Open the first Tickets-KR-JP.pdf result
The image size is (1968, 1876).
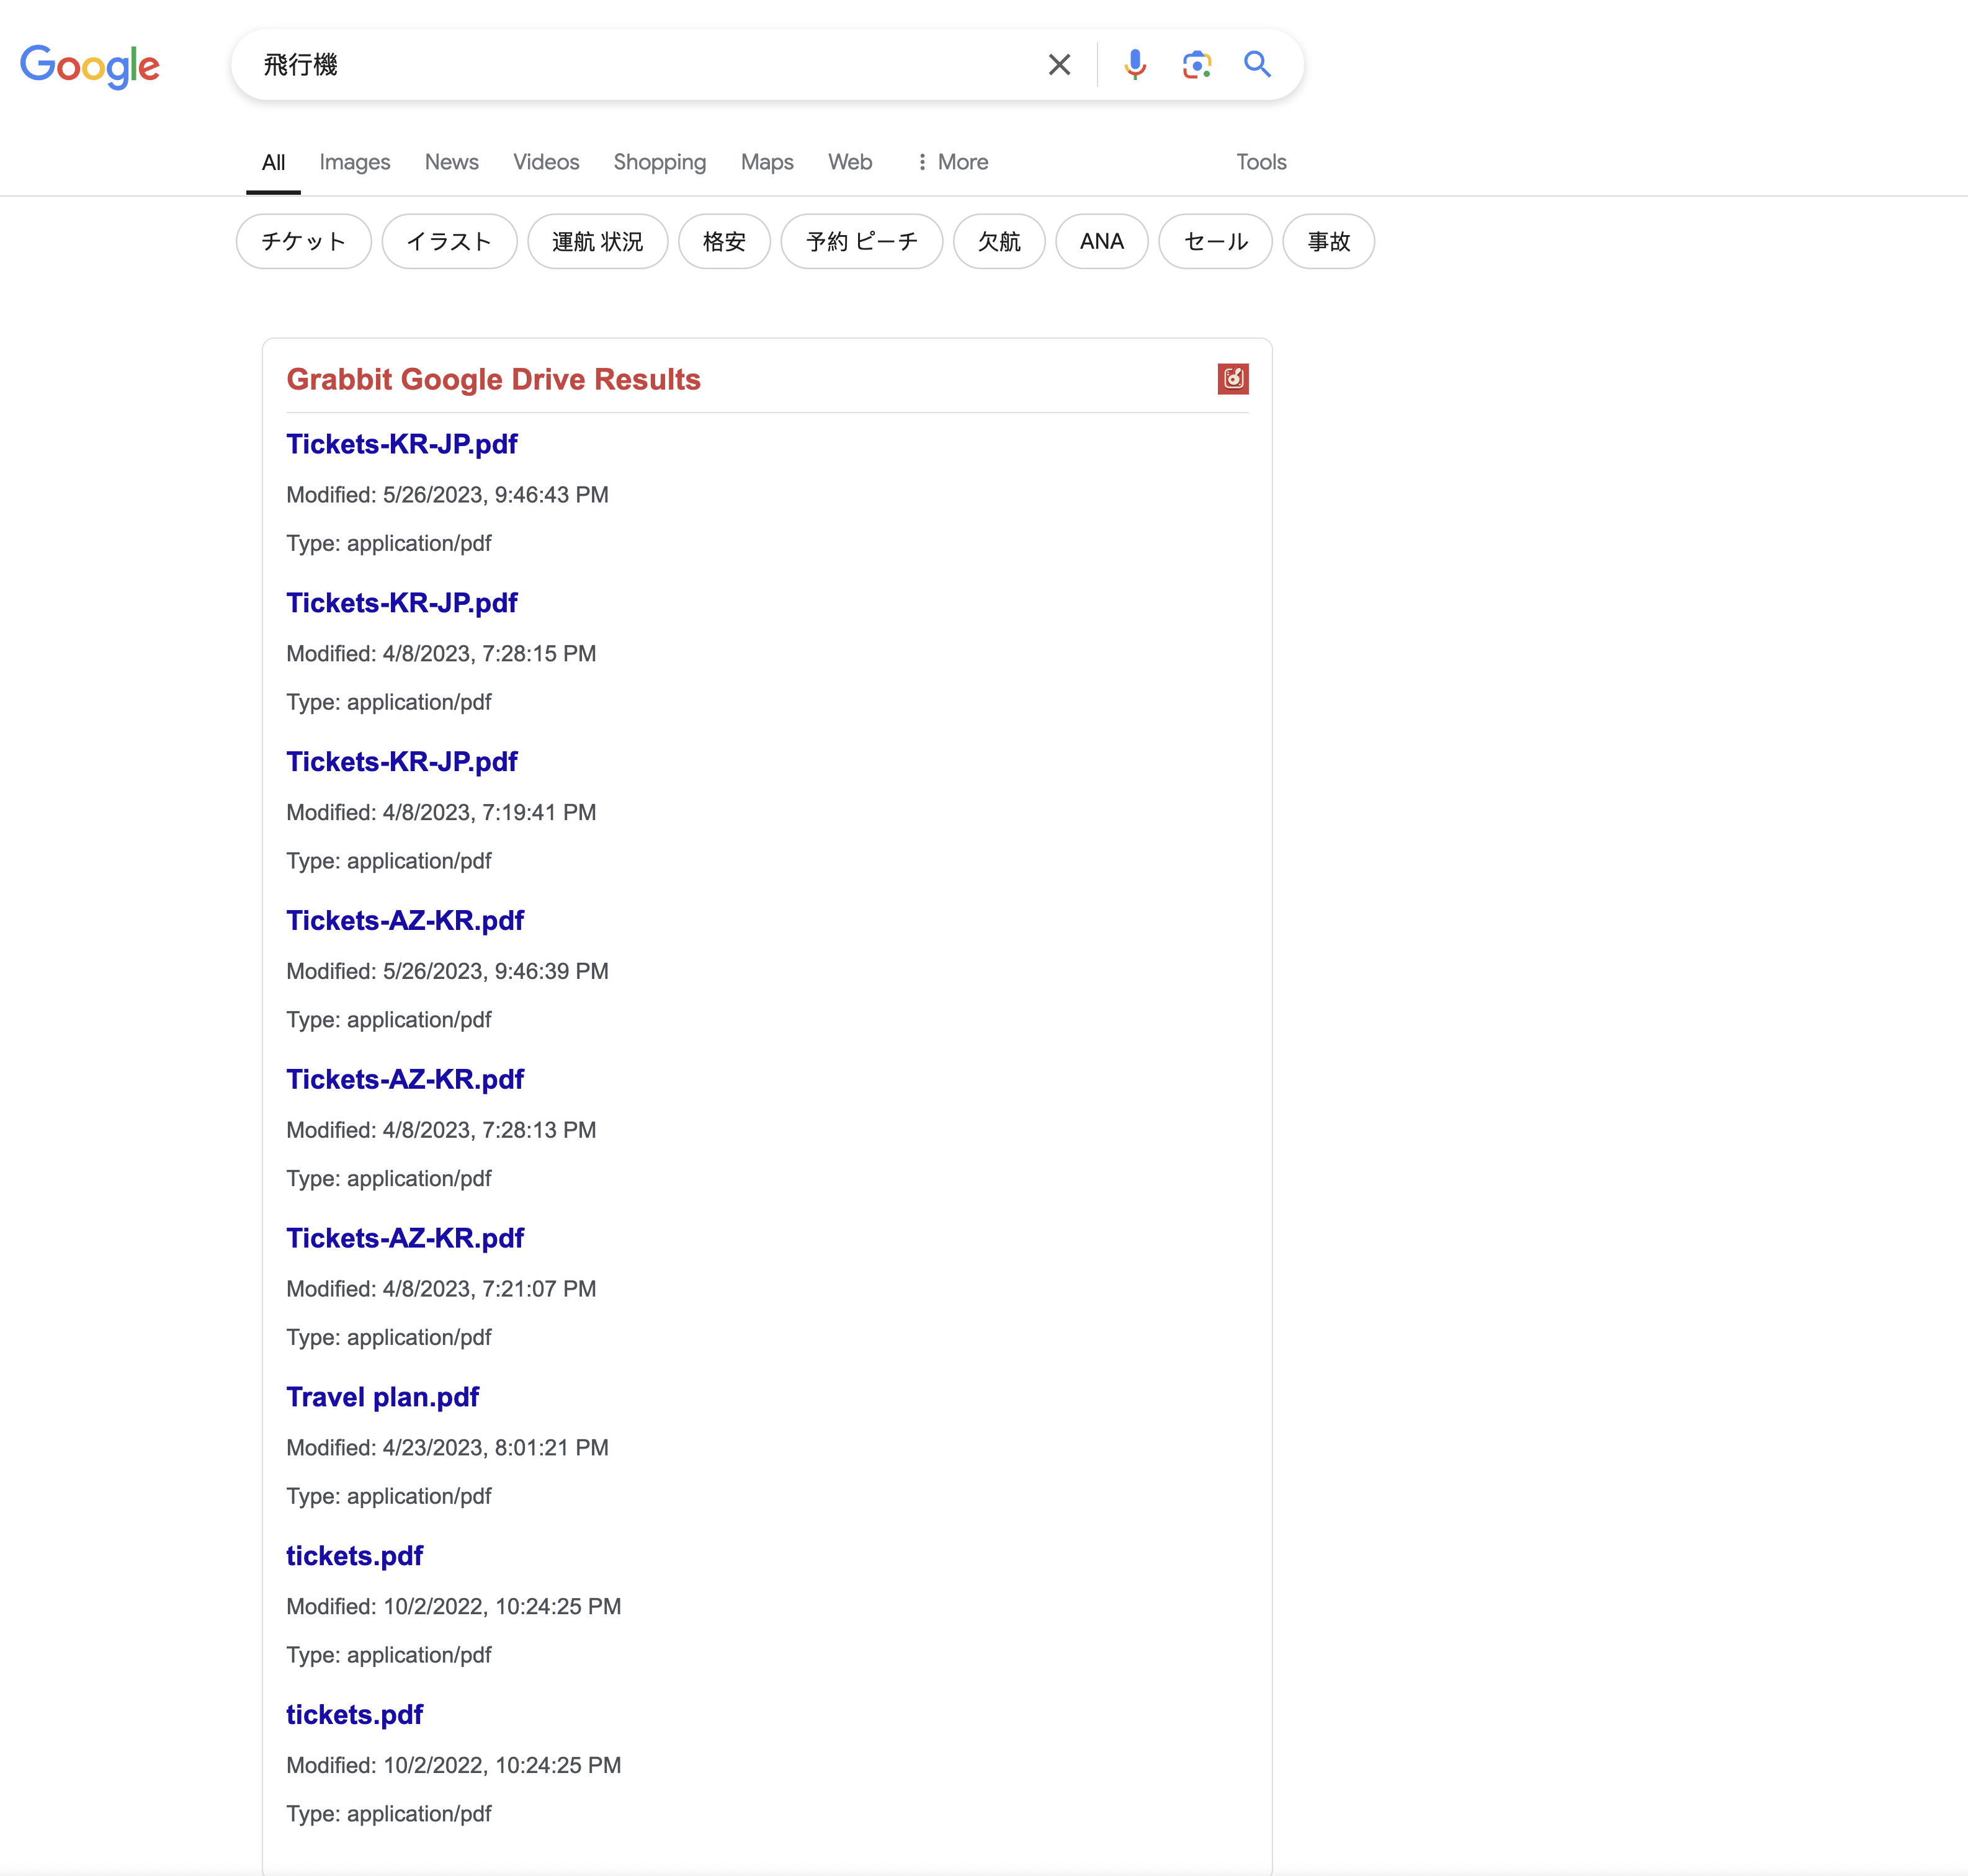click(401, 444)
